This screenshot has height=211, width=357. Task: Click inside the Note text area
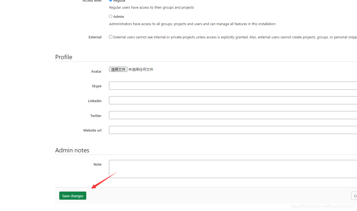[x=233, y=169]
